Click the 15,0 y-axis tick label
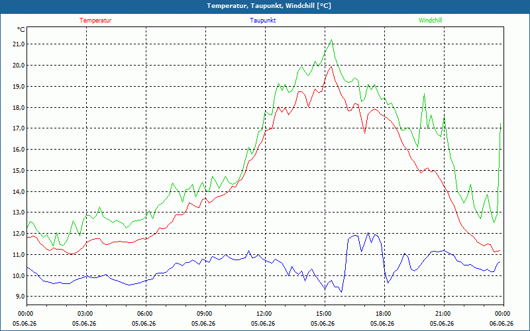530x331 pixels. click(x=19, y=170)
